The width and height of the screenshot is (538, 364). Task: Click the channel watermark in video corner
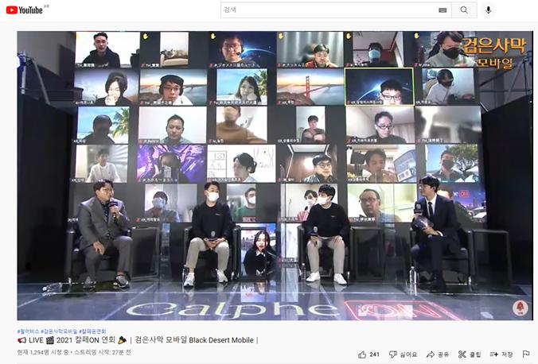[x=520, y=308]
